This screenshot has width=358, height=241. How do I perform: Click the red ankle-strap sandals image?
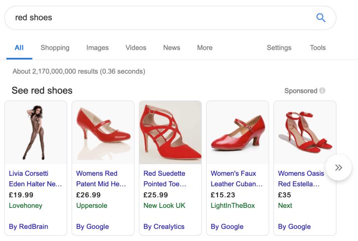click(x=305, y=133)
